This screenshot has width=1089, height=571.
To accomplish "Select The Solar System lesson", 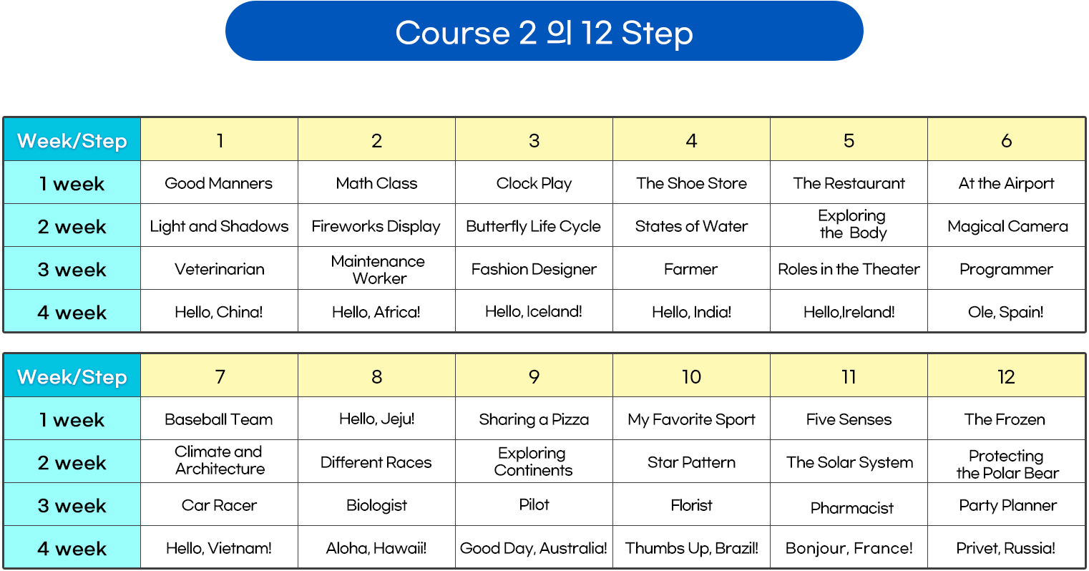I will pyautogui.click(x=849, y=462).
